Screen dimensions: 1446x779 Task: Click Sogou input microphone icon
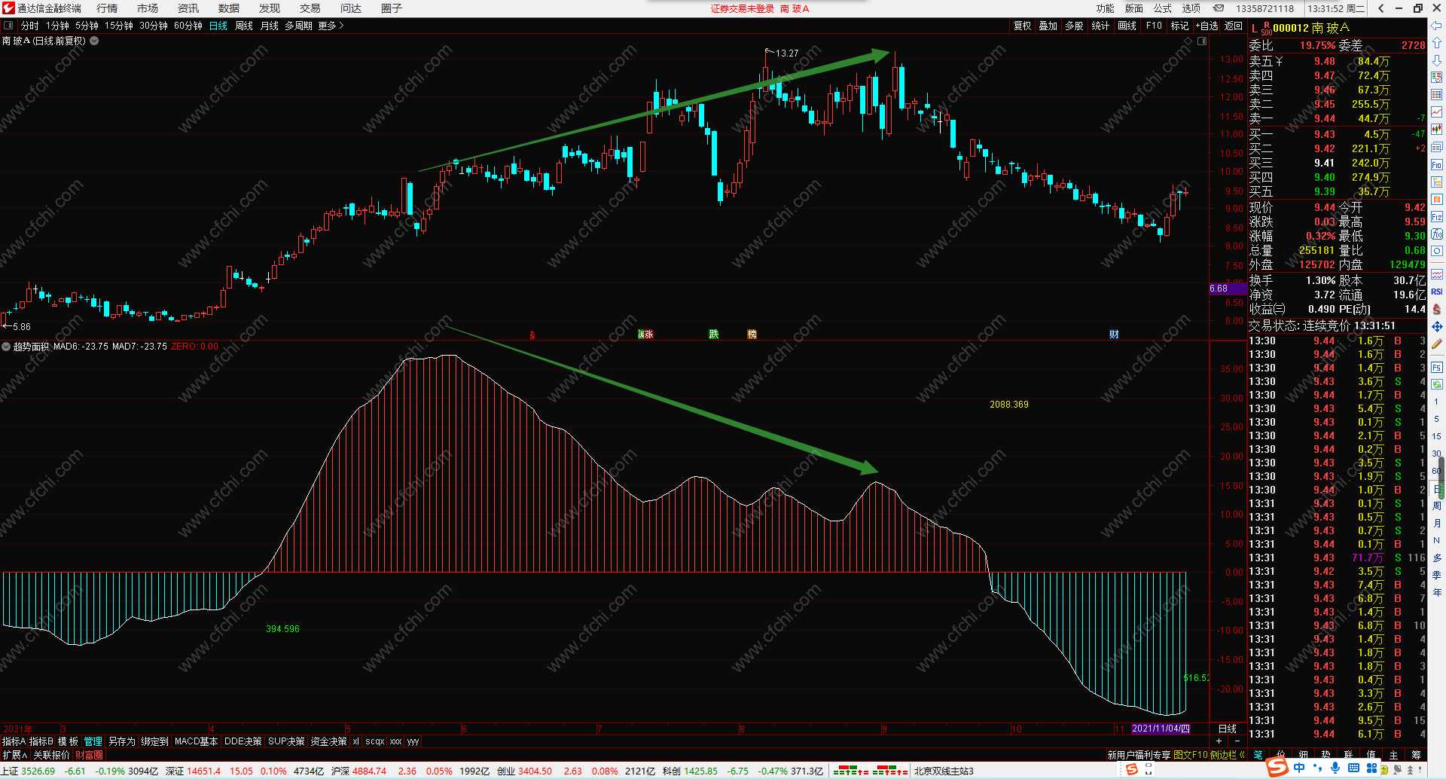1335,768
